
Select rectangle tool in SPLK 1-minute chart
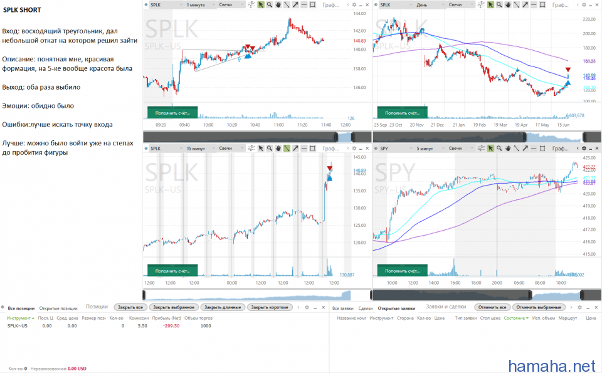[x=312, y=4]
